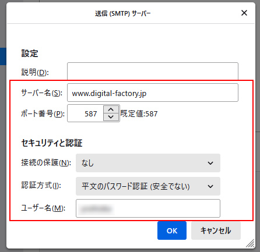Click the 説明 description input field
260x252 pixels.
(x=153, y=72)
